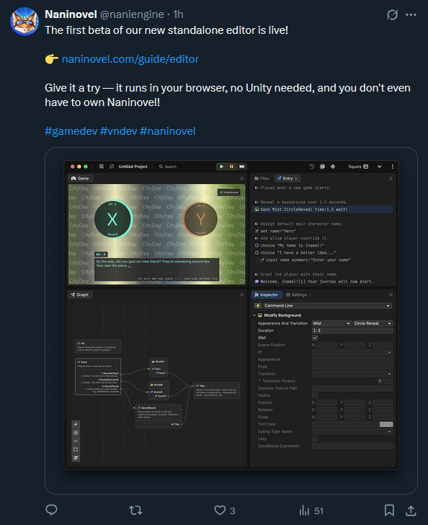This screenshot has width=428, height=525.
Task: Open the 1h post timestamp
Action: [x=178, y=14]
